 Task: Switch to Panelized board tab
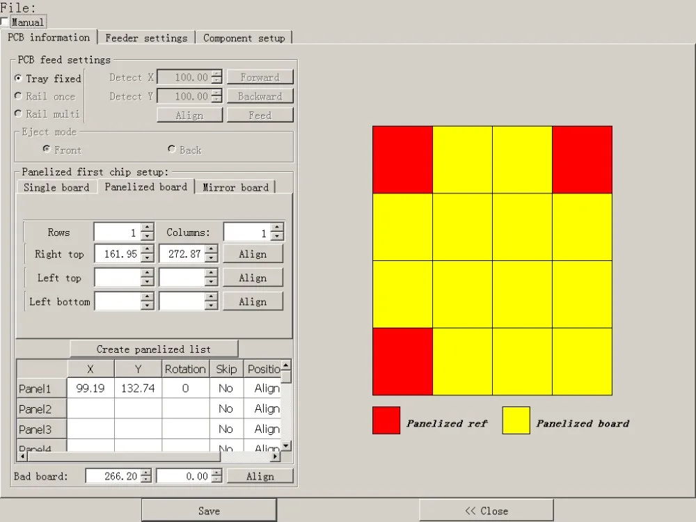click(x=146, y=187)
